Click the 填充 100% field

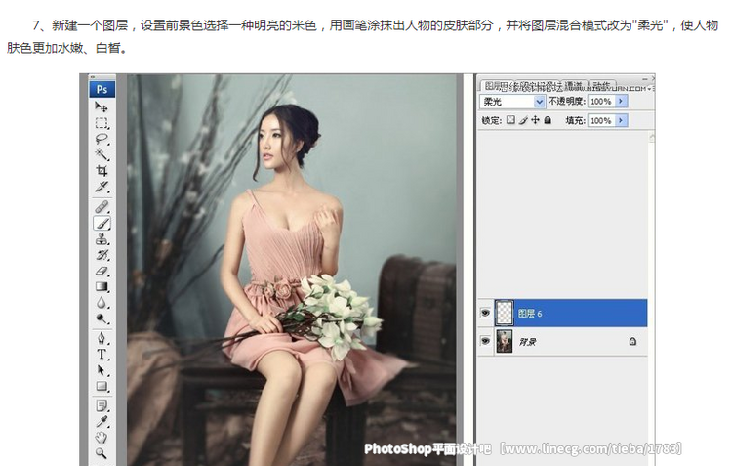pyautogui.click(x=601, y=120)
